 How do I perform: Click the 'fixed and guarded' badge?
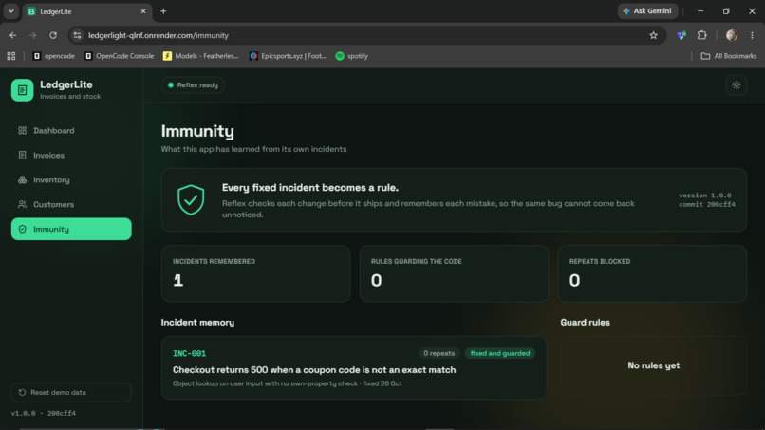(499, 353)
